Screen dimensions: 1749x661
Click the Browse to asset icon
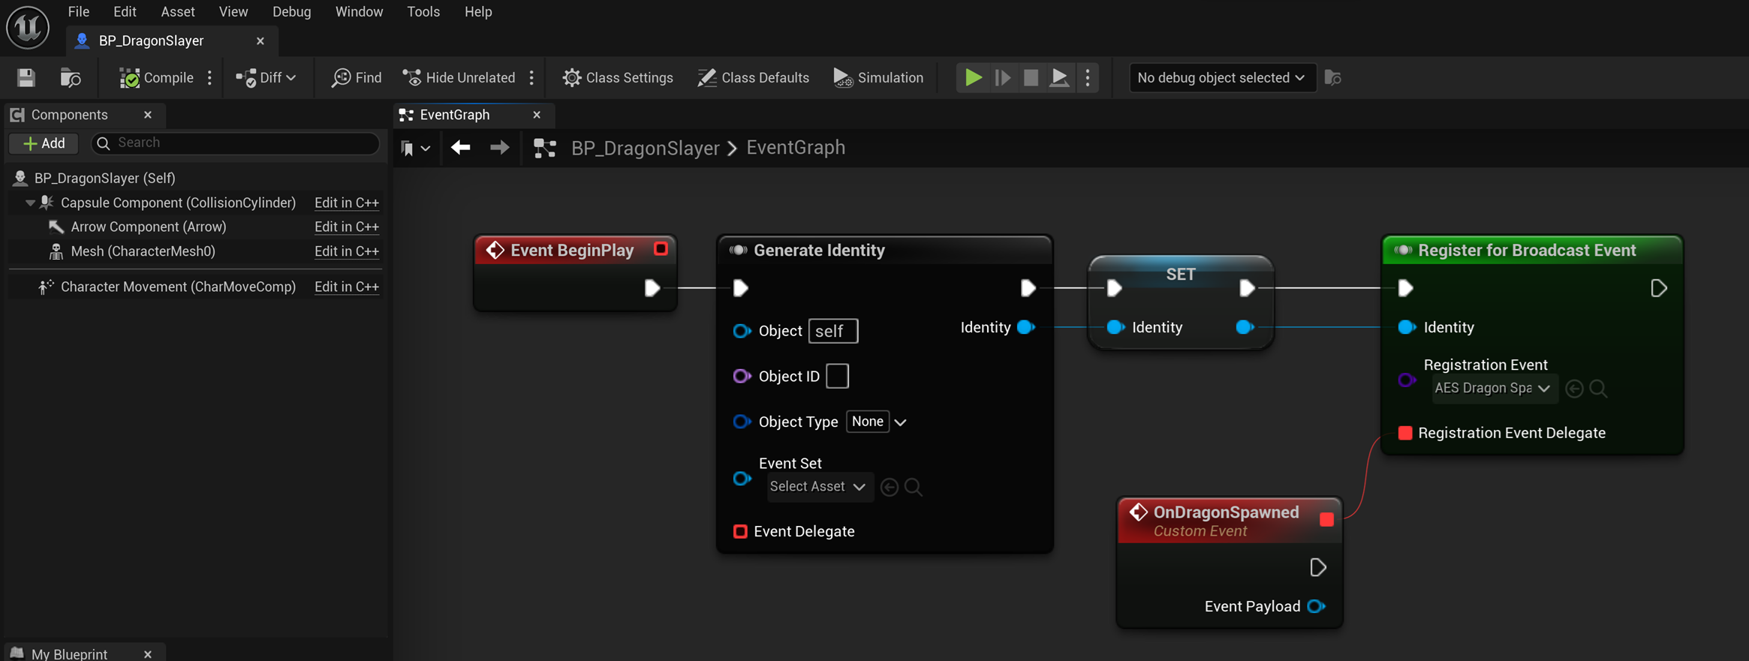click(x=71, y=77)
